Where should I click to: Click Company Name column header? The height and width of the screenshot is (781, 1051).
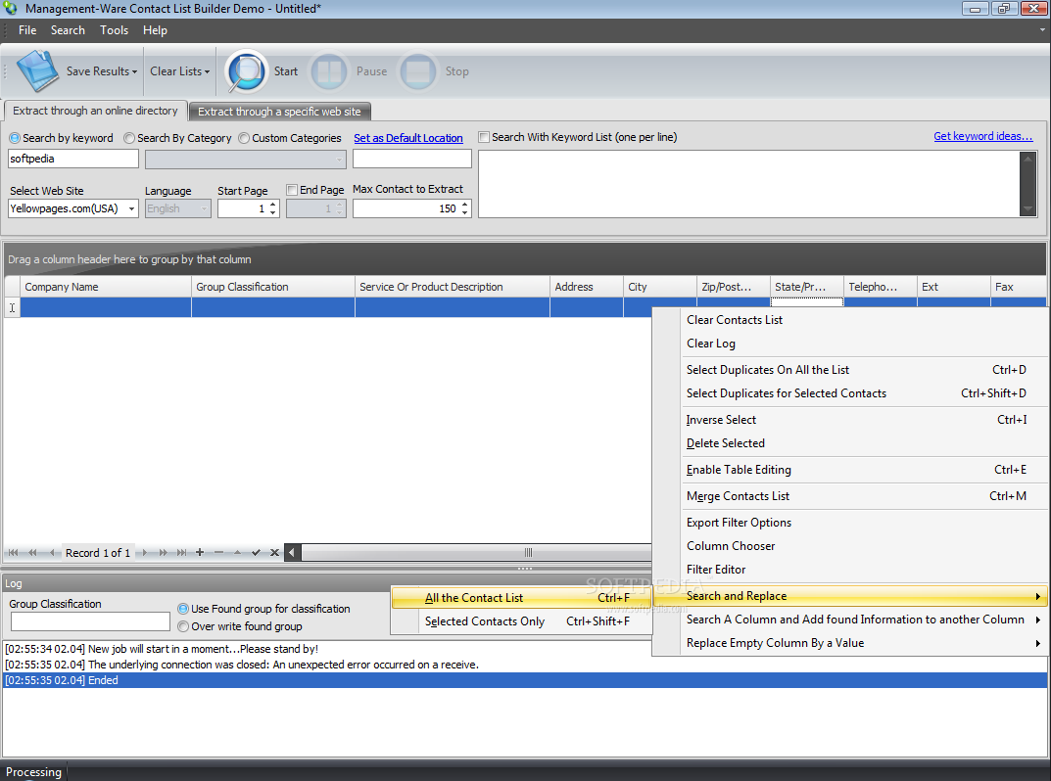click(105, 287)
